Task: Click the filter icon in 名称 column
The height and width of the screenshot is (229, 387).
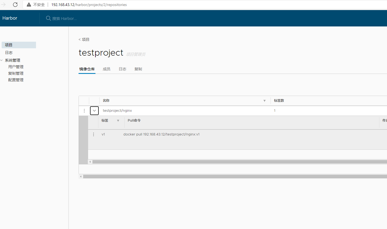Action: (264, 101)
